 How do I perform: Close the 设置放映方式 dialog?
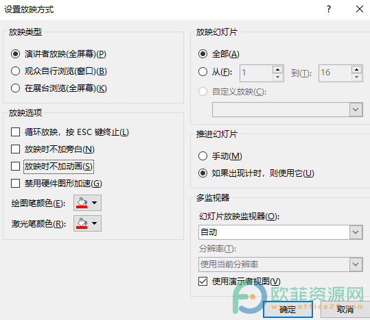click(360, 9)
